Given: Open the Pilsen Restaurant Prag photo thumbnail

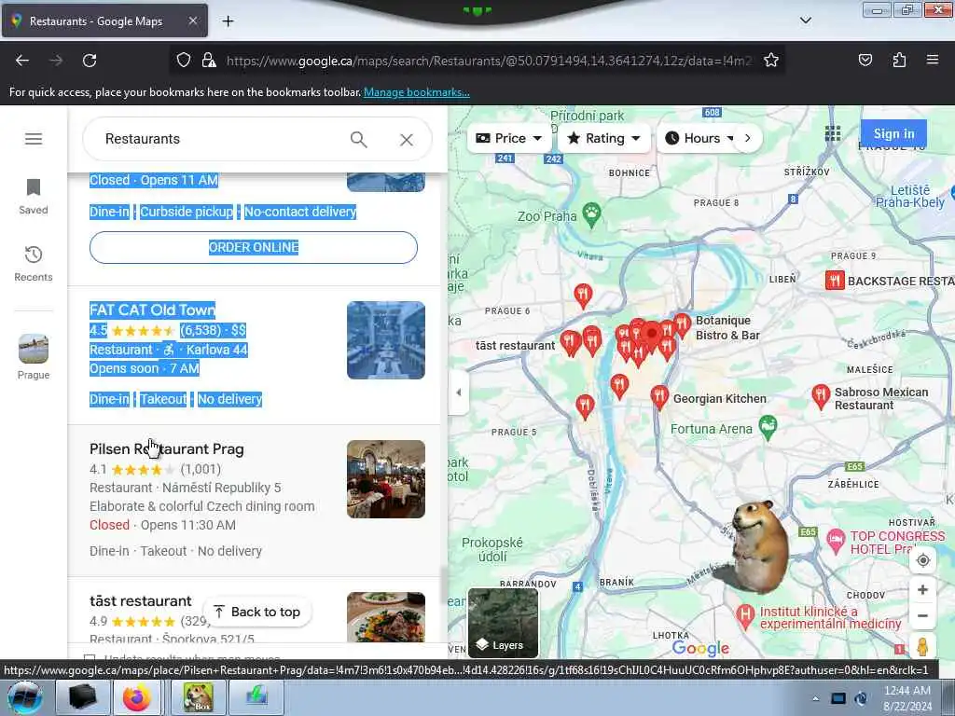Looking at the screenshot, I should [x=386, y=479].
